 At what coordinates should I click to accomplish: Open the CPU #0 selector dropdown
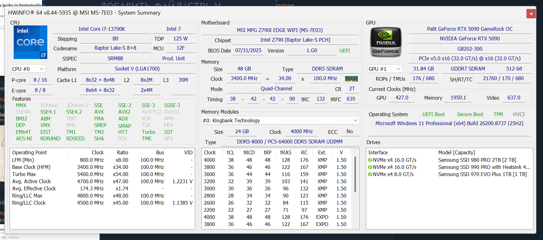(28, 69)
